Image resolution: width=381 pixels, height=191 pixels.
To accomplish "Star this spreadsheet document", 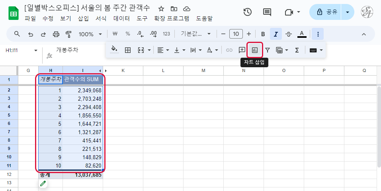I will pos(161,9).
